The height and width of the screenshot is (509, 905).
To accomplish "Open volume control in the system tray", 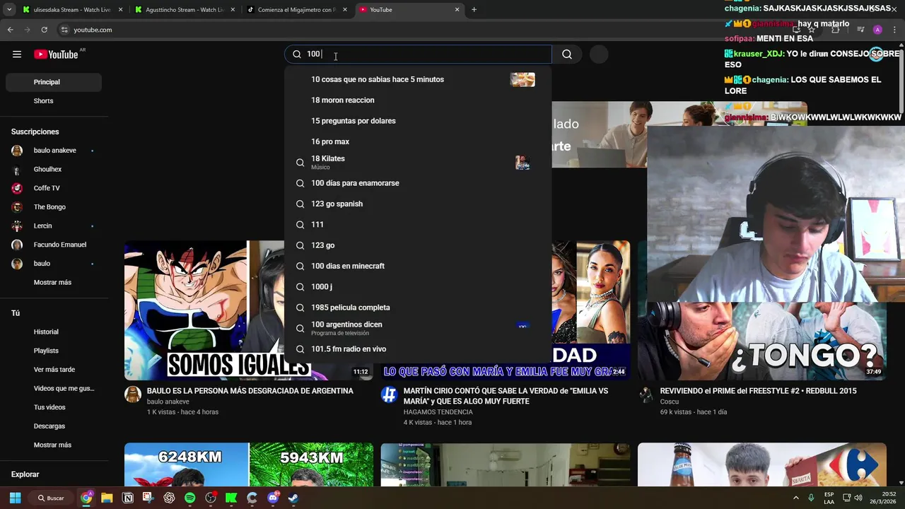I will tap(858, 498).
